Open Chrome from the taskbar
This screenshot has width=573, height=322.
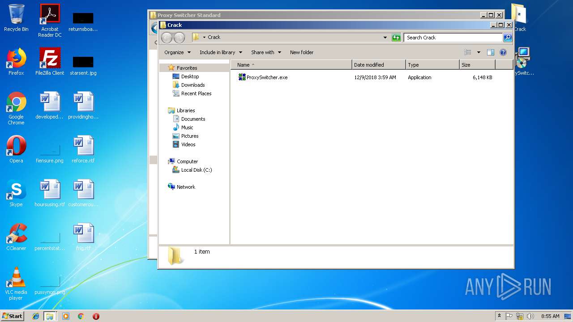81,316
